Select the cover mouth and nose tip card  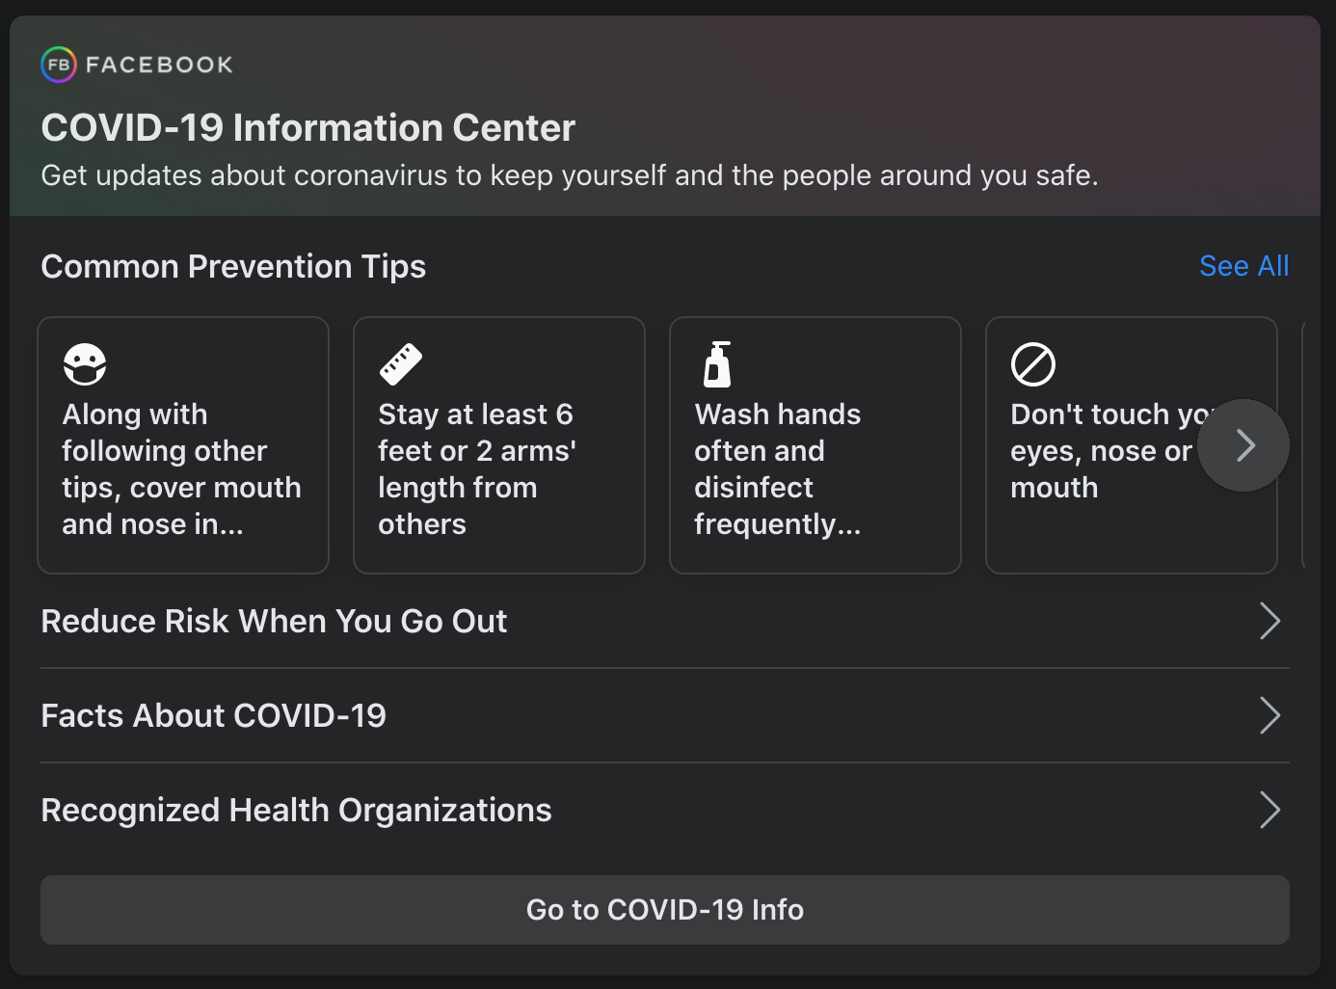pos(182,445)
